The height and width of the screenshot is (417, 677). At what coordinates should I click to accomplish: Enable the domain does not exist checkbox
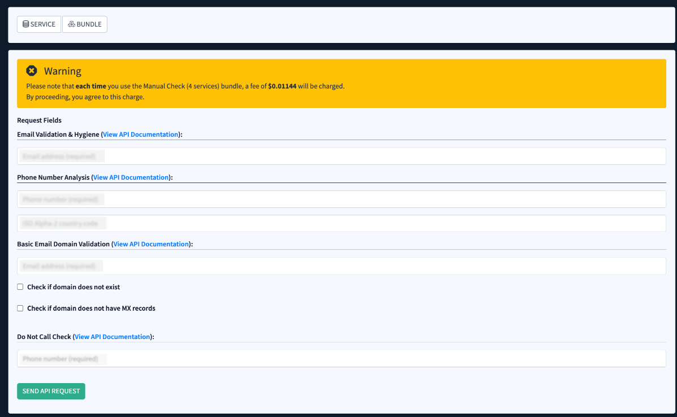tap(20, 287)
